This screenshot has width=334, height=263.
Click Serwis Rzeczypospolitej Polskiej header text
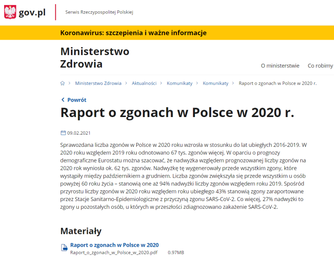(x=99, y=12)
